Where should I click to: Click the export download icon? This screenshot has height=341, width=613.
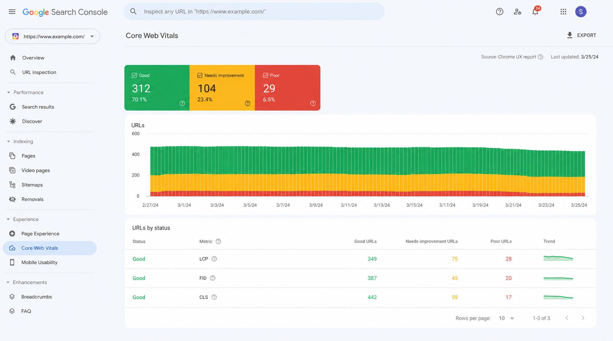[x=570, y=35]
